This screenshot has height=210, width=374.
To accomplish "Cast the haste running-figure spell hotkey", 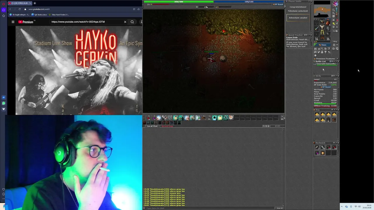I will pyautogui.click(x=226, y=118).
